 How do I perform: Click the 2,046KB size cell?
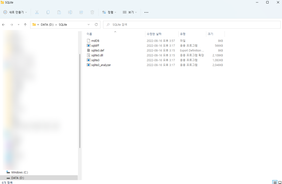tap(217, 65)
